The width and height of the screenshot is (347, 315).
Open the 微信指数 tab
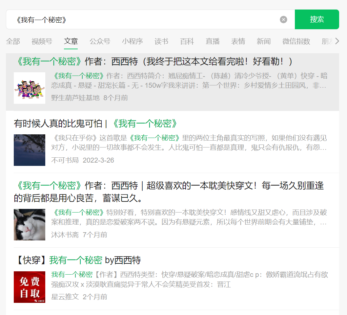[x=296, y=41]
